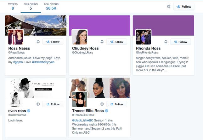
Task: Open the gear menu on Rhonda Ross card
Action: click(166, 42)
